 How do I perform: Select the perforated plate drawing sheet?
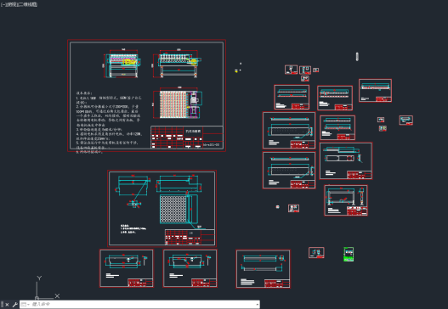[x=162, y=208]
